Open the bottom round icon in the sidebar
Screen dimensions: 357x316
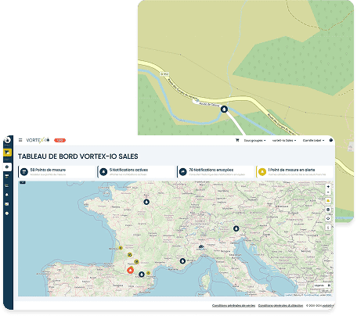tap(7, 214)
